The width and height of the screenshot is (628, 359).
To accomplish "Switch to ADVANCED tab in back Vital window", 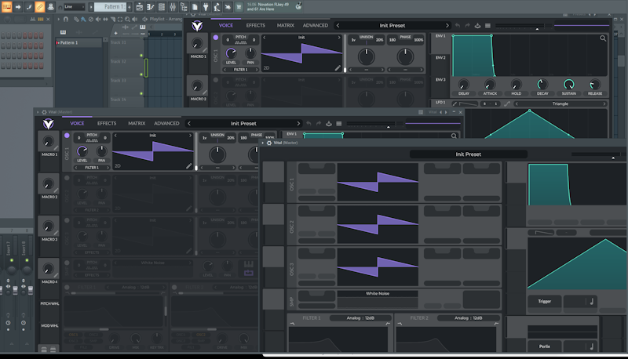I will pos(316,25).
